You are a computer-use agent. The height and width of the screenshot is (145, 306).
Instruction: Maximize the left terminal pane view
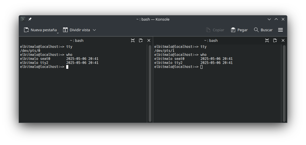[133, 40]
